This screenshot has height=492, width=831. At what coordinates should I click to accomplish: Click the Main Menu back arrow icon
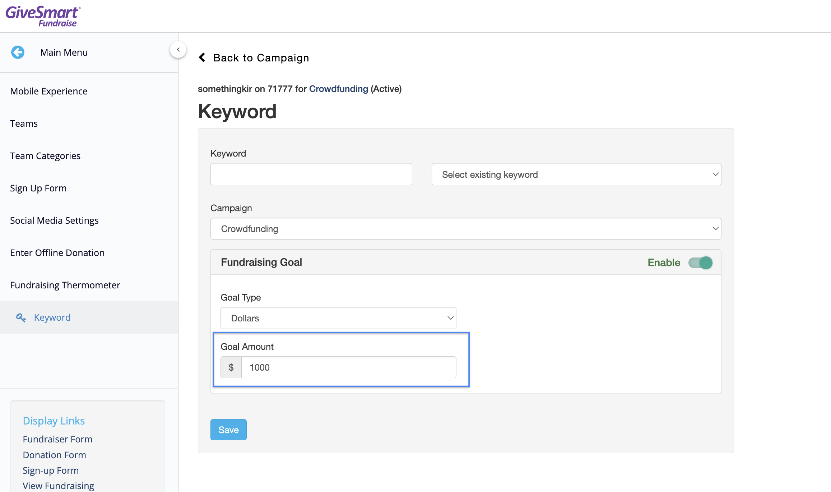tap(18, 52)
